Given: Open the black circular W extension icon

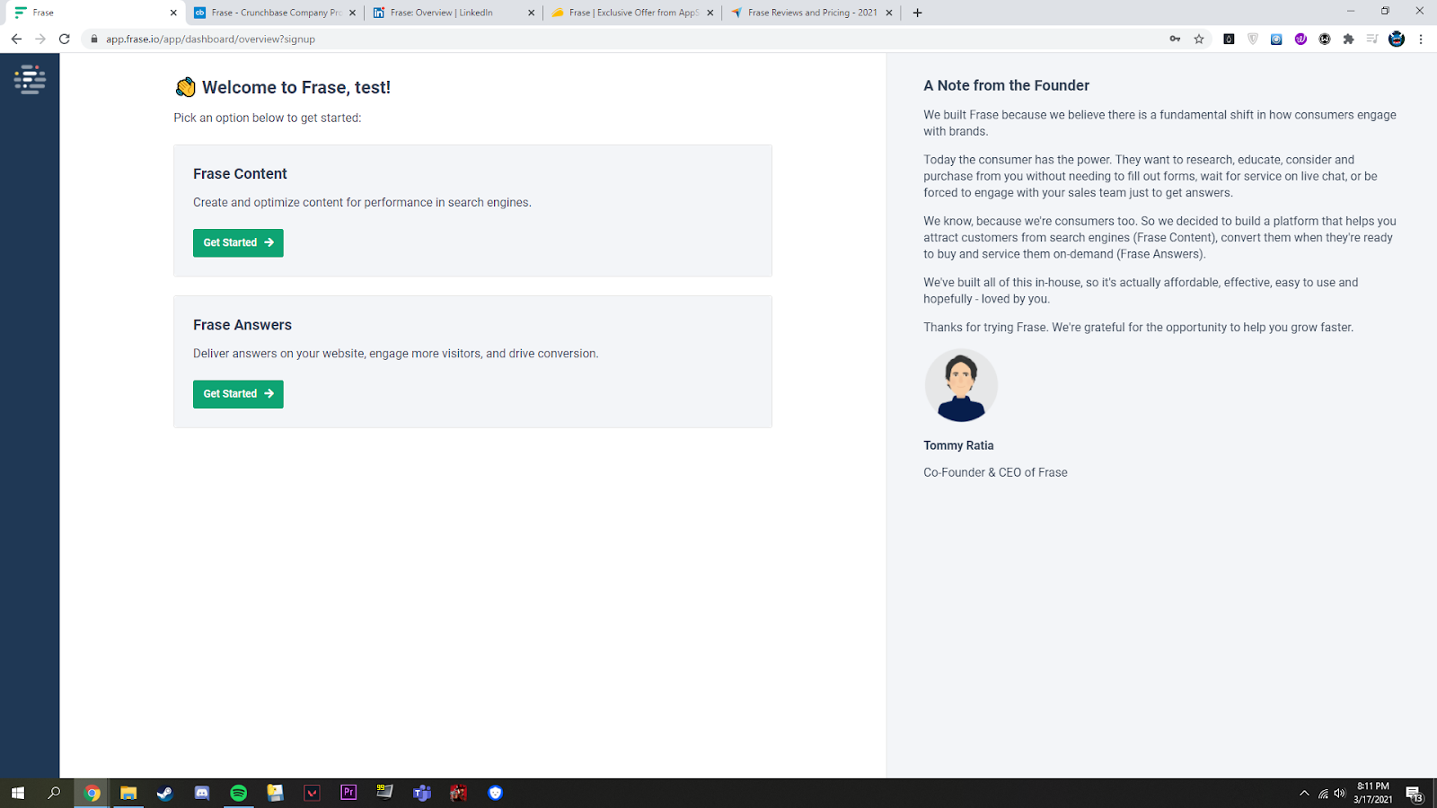Looking at the screenshot, I should click(1325, 39).
